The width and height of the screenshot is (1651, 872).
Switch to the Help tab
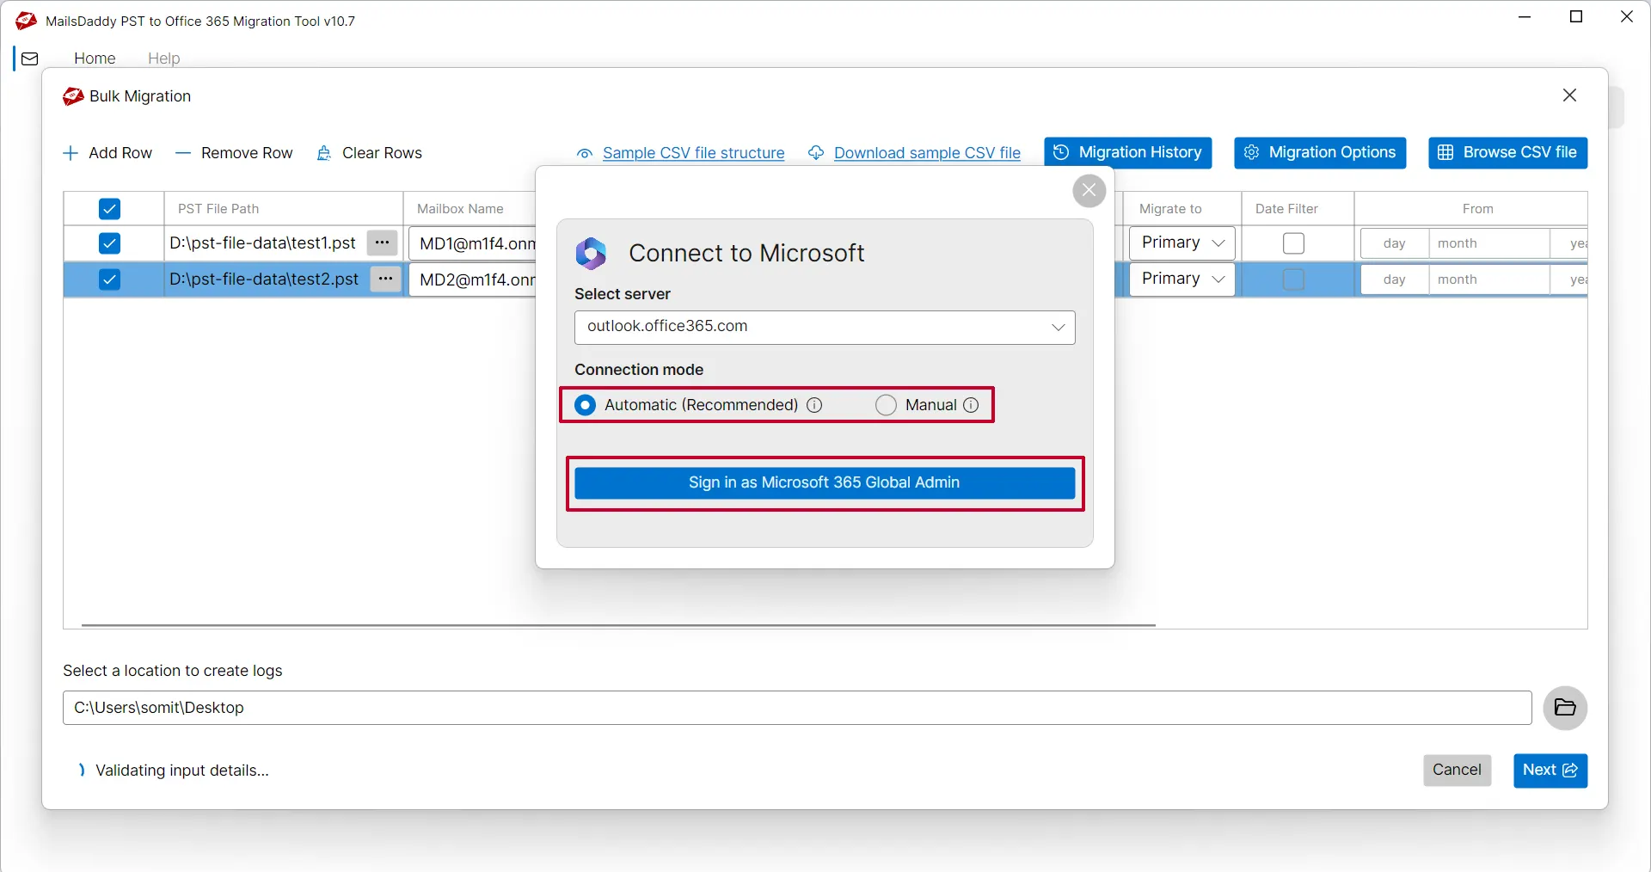click(164, 58)
